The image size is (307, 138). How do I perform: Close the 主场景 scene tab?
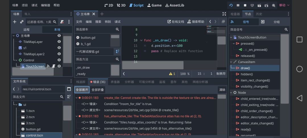pyautogui.click(x=94, y=14)
